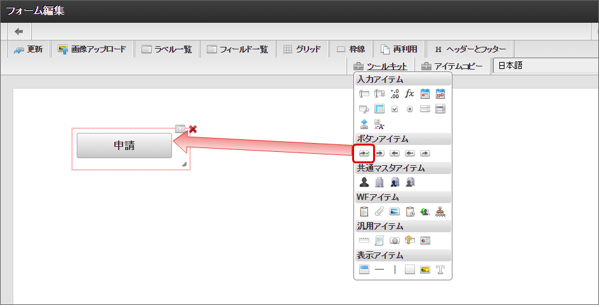Select the clipboard with clock WF icon
Viewport: 599px width, 305px height.
[410, 211]
